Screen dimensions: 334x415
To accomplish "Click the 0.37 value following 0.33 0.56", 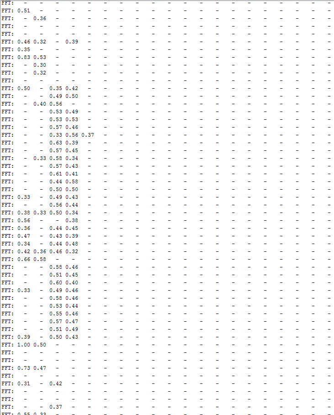I will click(88, 135).
